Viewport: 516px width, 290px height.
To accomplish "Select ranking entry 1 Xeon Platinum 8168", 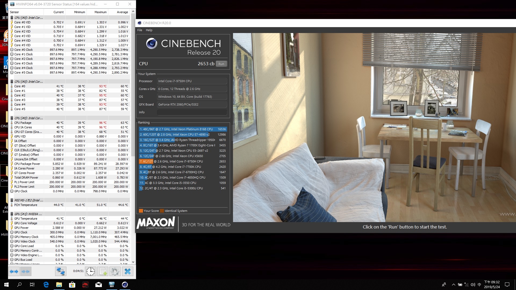I will point(183,129).
